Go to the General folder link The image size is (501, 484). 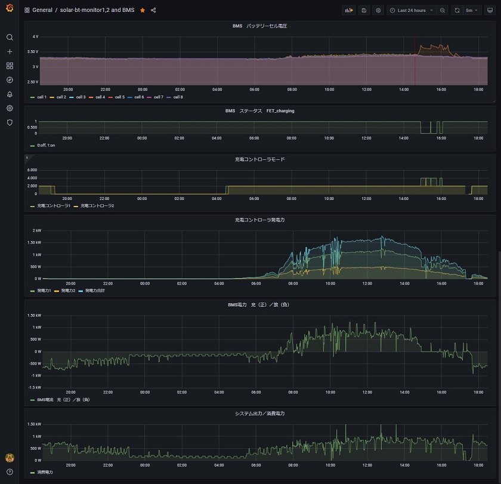coord(42,10)
